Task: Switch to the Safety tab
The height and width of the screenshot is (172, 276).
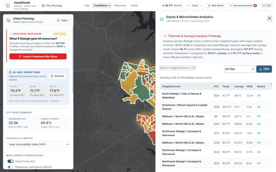Action: pyautogui.click(x=134, y=5)
